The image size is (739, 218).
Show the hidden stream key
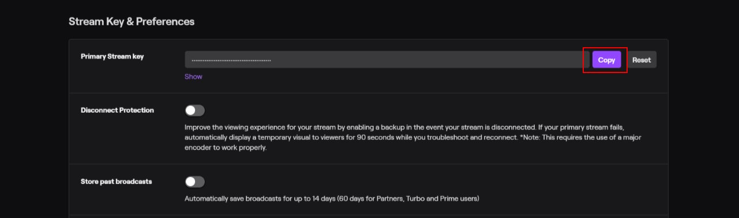click(x=193, y=77)
